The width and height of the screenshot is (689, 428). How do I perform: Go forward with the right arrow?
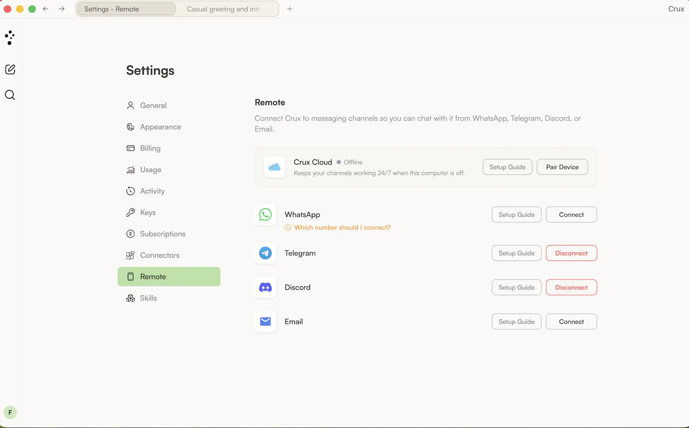tap(62, 9)
